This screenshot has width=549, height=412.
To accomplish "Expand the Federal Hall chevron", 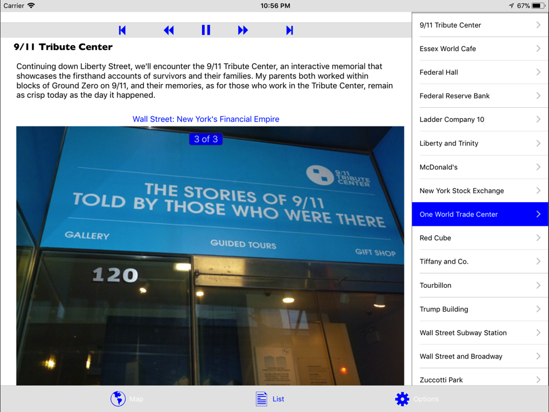I will [539, 72].
